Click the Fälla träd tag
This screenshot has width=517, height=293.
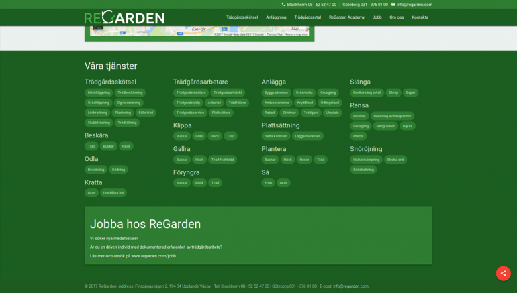click(146, 113)
